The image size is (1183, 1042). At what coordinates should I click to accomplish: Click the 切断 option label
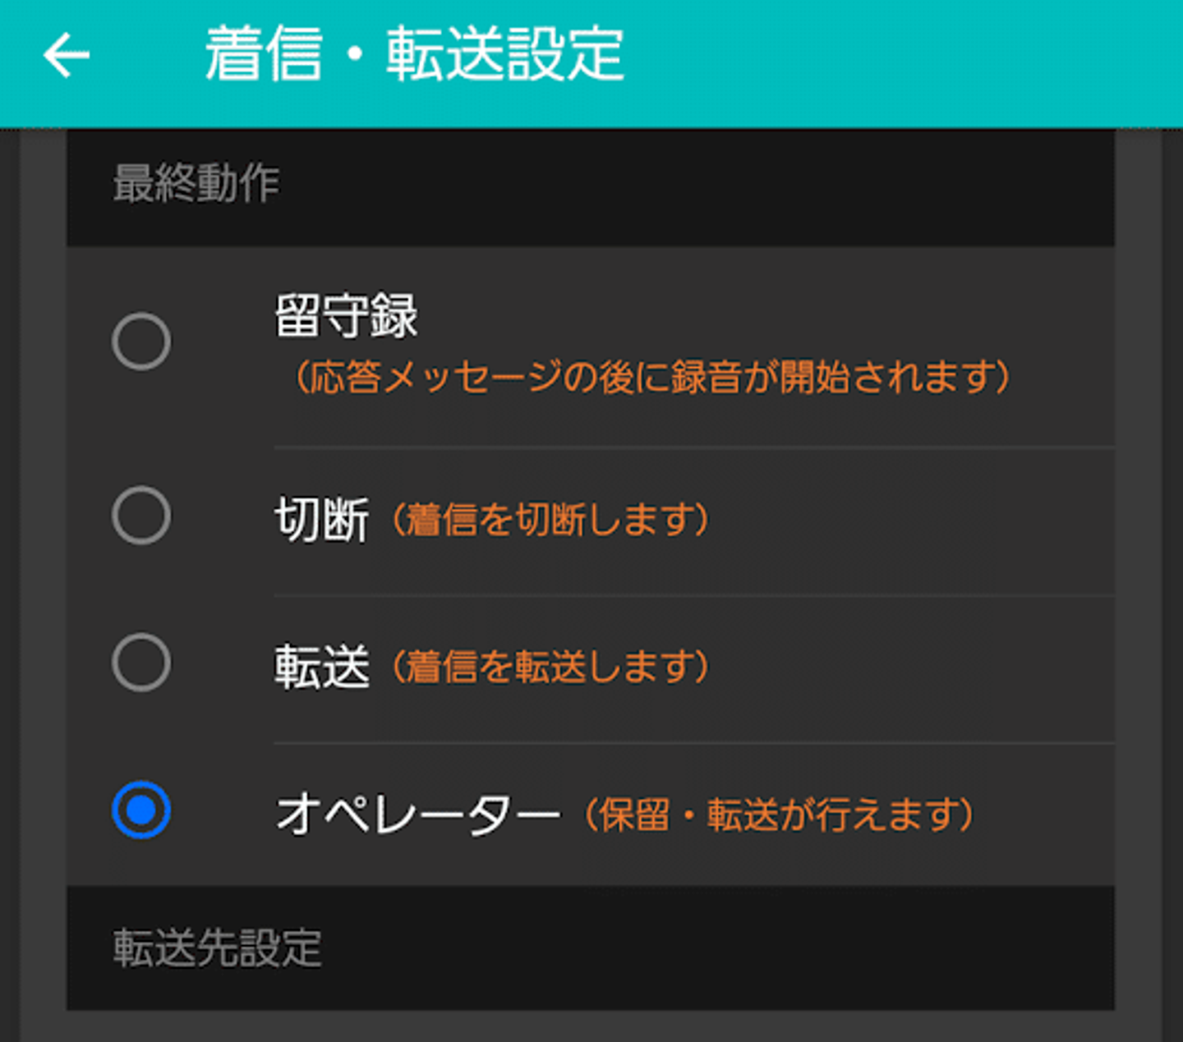321,520
